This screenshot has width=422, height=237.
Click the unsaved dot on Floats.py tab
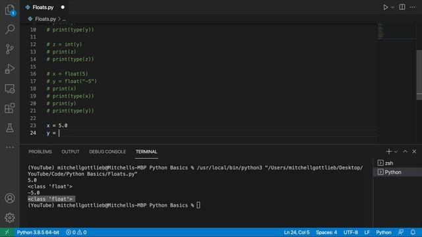click(63, 7)
